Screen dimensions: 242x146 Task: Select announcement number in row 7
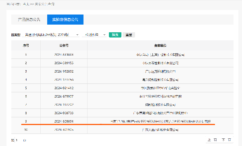tap(64, 104)
